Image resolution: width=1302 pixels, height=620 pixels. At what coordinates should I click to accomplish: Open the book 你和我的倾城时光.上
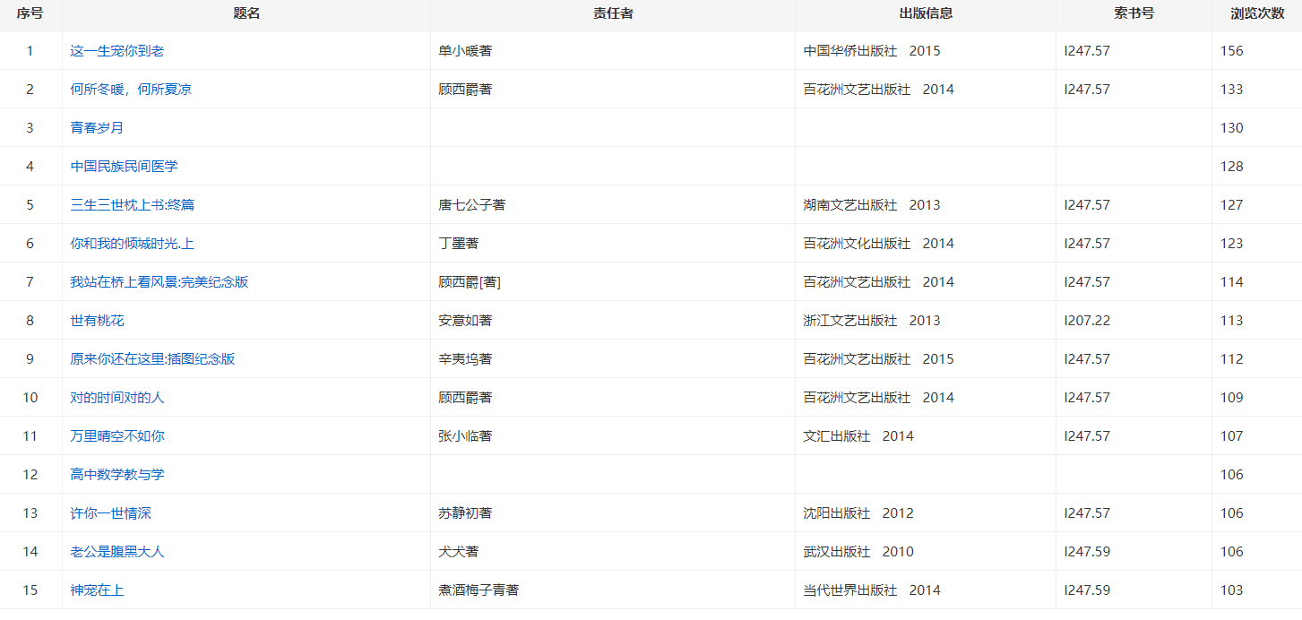click(x=133, y=244)
